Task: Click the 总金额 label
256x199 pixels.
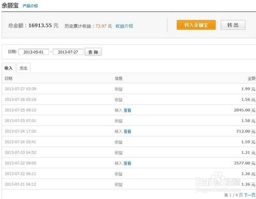Action: coord(15,26)
